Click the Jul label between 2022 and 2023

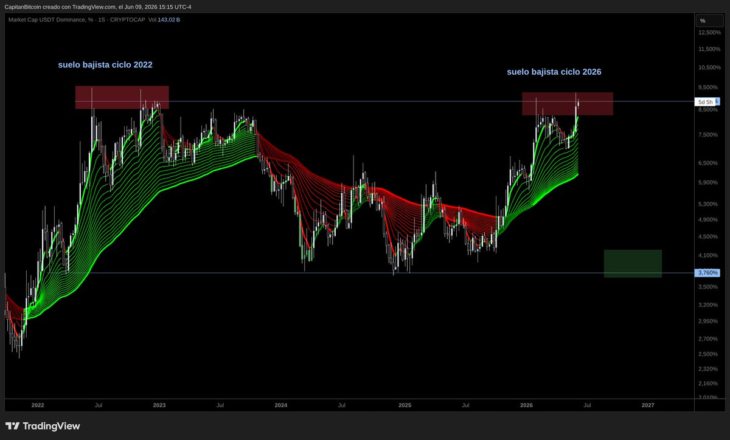pos(99,405)
